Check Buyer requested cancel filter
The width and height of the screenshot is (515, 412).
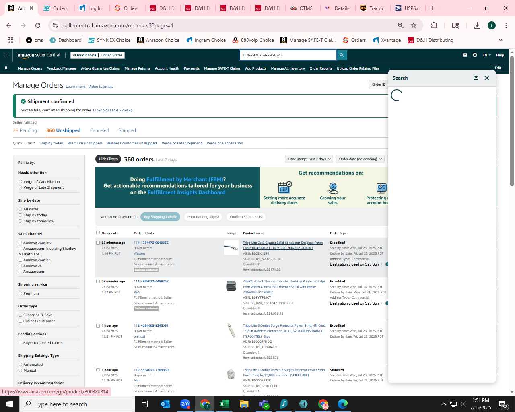pyautogui.click(x=20, y=343)
